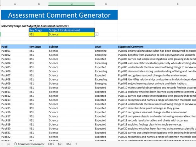196x147 pixels.
Task: Add a new sheet with plus icon
Action: point(76,144)
